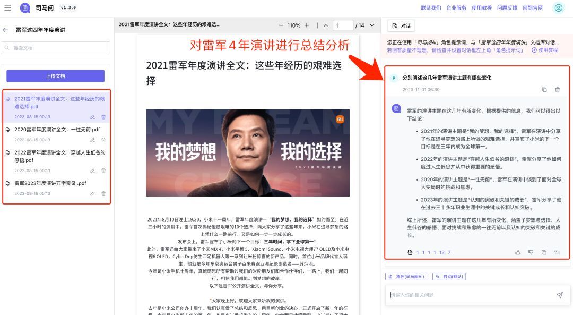
Task: Open the user avatar profile
Action: point(558,7)
